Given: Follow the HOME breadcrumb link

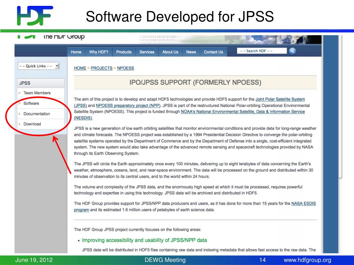Looking at the screenshot, I should click(x=80, y=68).
